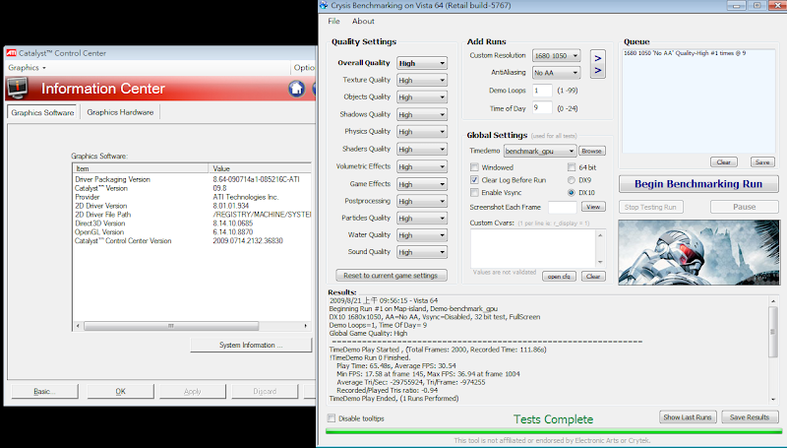Open the Water Quality dropdown

tap(422, 235)
